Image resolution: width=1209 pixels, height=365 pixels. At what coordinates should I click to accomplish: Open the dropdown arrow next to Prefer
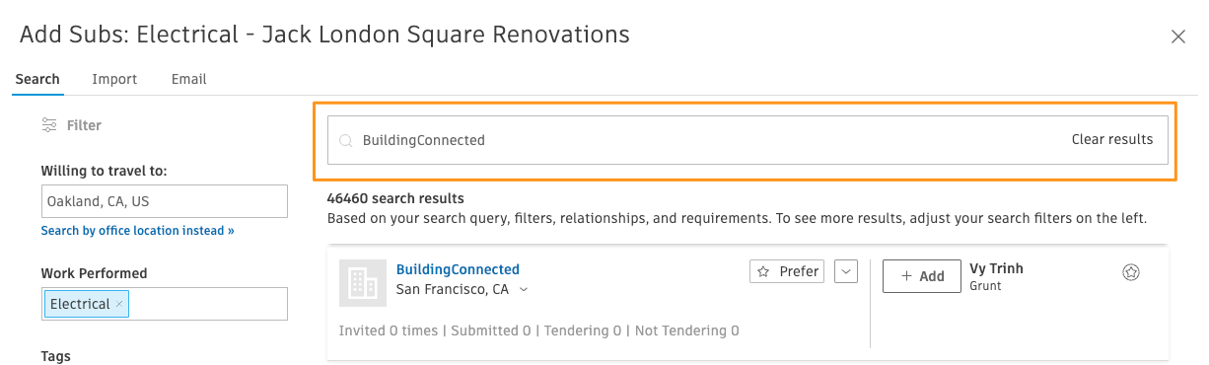(846, 271)
